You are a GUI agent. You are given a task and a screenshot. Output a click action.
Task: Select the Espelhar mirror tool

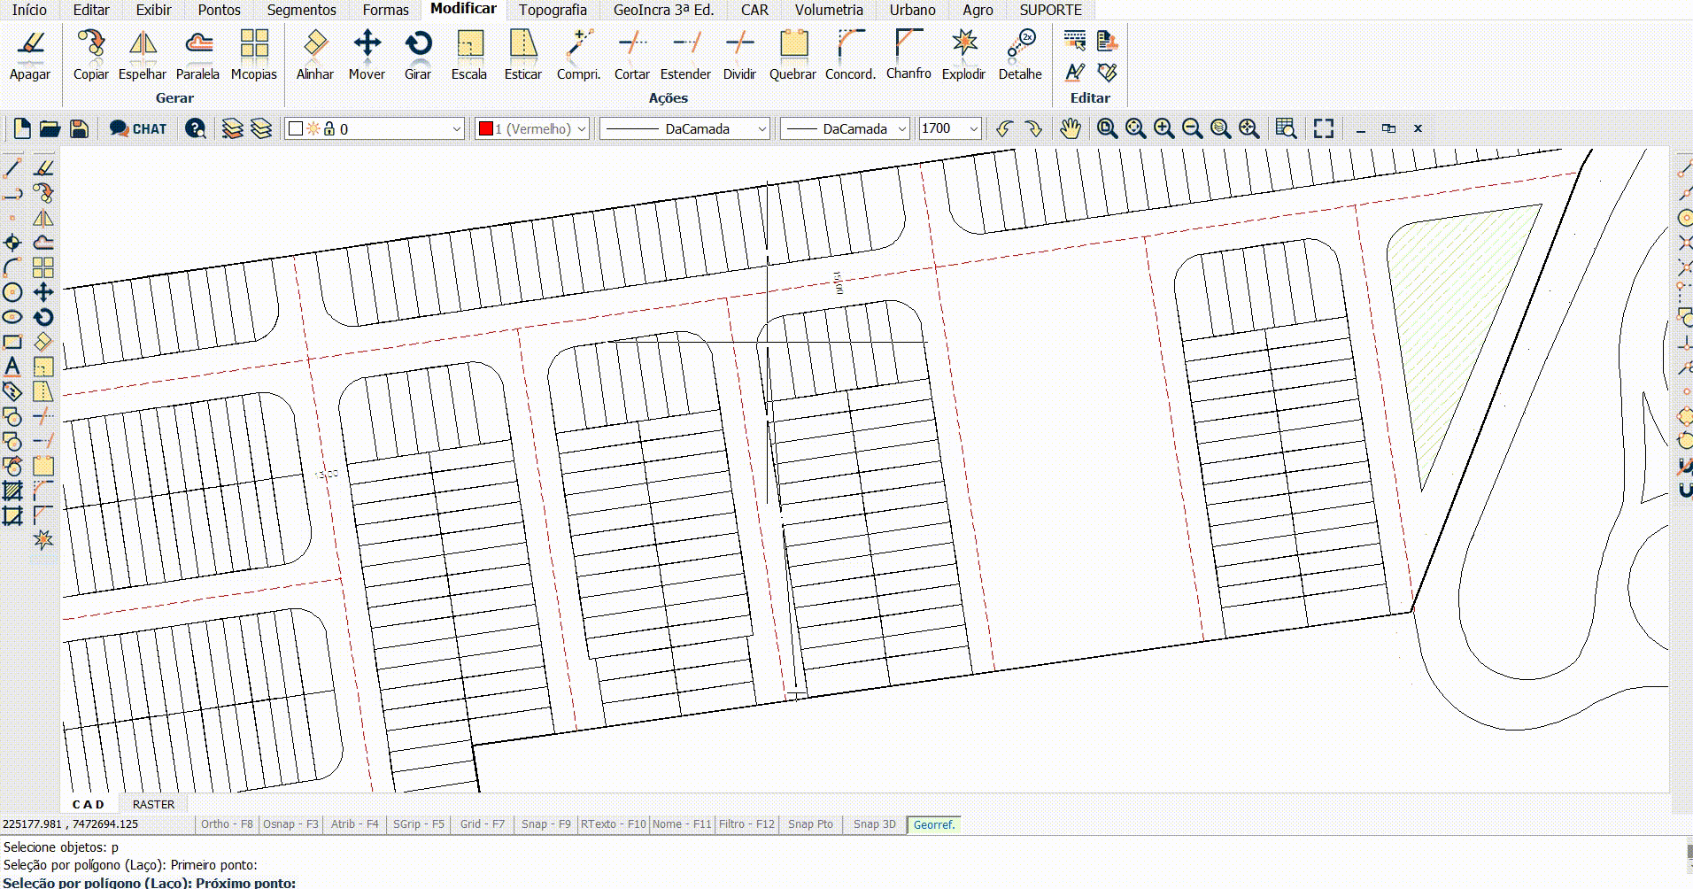[142, 55]
